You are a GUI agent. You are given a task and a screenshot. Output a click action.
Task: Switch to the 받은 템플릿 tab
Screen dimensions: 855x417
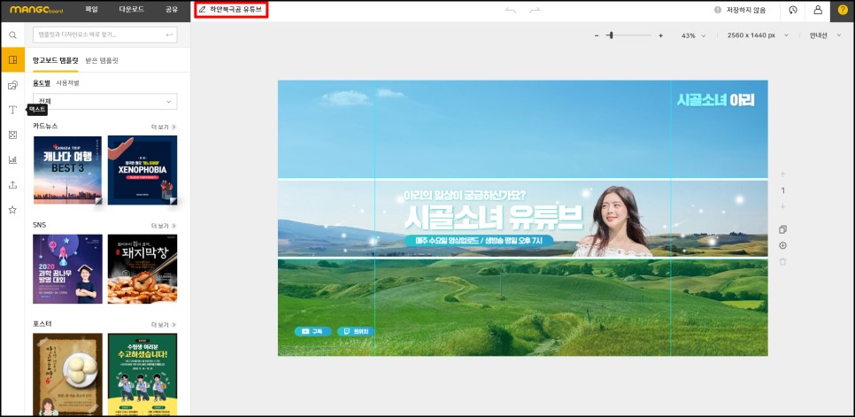(102, 60)
